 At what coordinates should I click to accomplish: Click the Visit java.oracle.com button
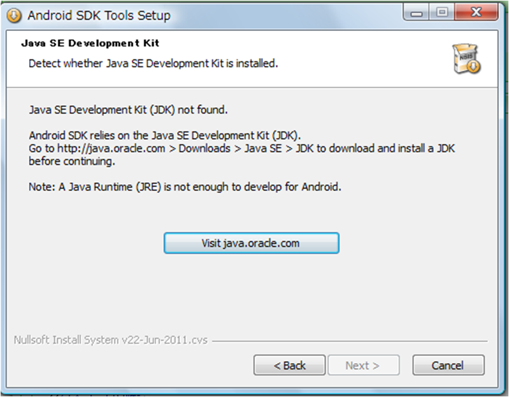click(252, 243)
